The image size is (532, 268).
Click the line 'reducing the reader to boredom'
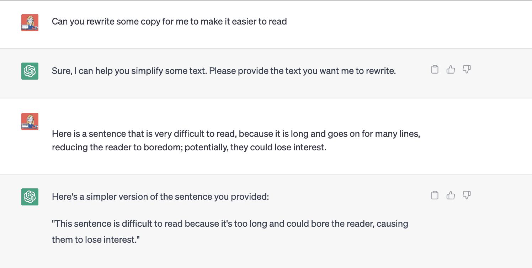coord(189,148)
